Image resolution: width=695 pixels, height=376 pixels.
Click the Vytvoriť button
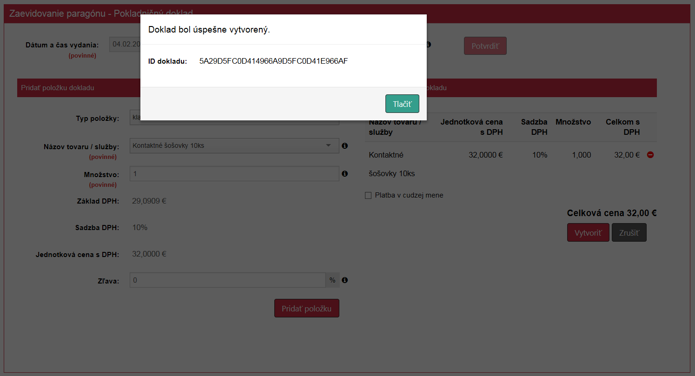(x=588, y=232)
